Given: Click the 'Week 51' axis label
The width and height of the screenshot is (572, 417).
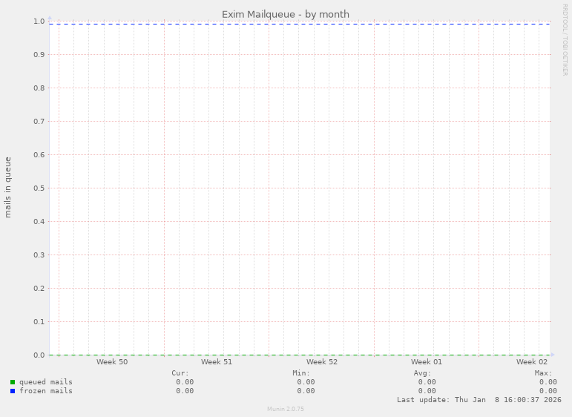Looking at the screenshot, I should (217, 361).
